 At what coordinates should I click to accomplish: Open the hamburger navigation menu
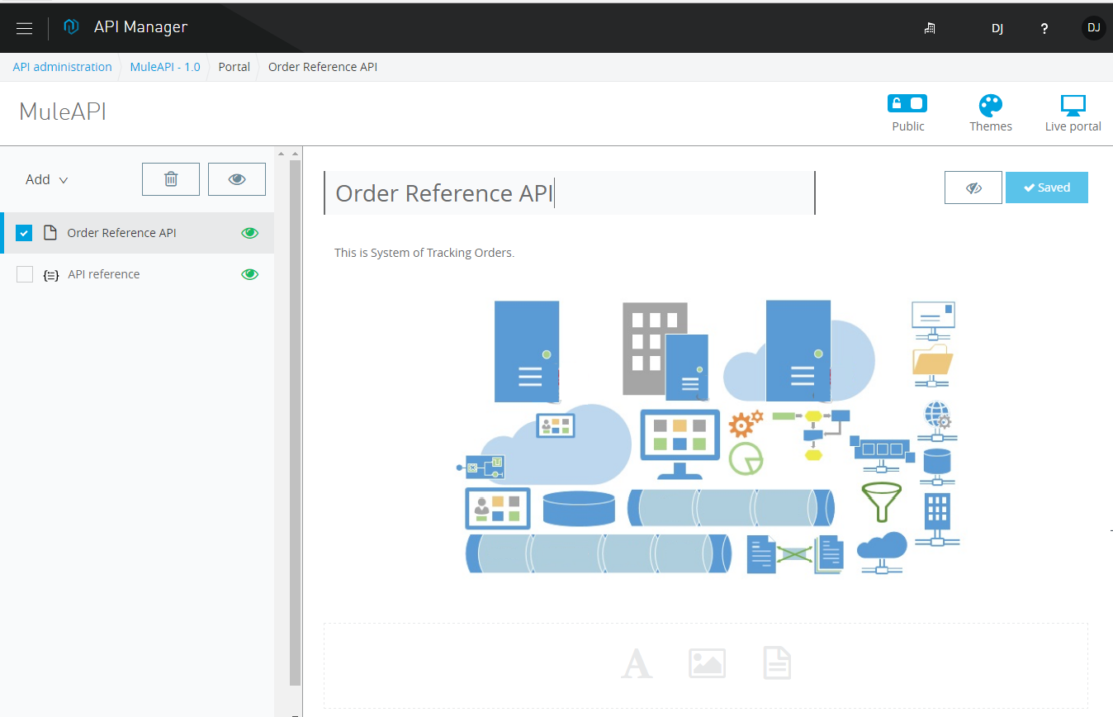tap(24, 27)
